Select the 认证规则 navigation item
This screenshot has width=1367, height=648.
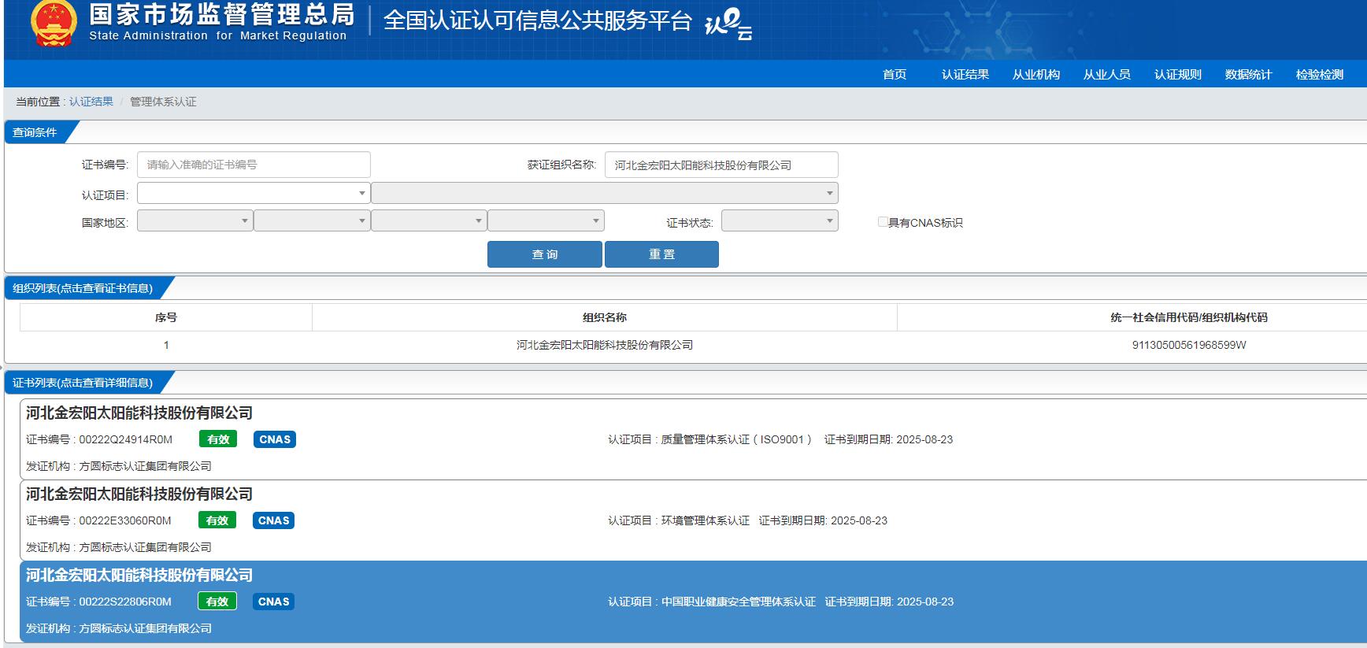[1178, 74]
